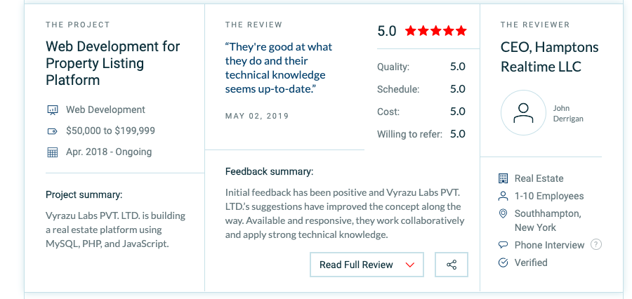Click the employees person icon
The height and width of the screenshot is (299, 632).
(x=503, y=197)
